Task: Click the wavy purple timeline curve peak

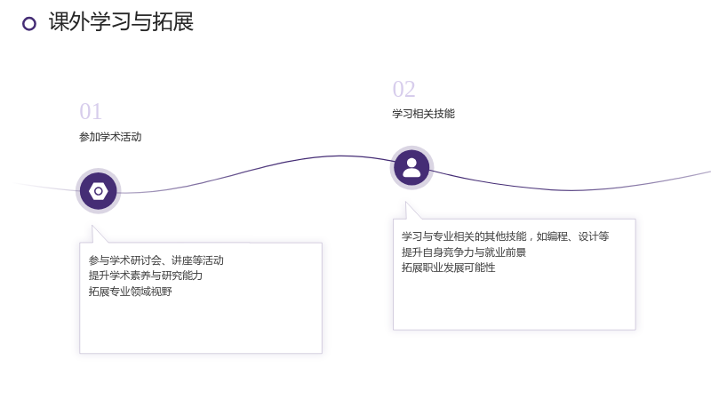Action: pyautogui.click(x=340, y=156)
